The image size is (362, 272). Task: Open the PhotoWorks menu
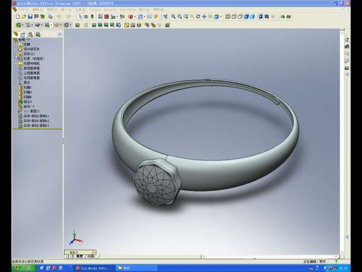coord(128,10)
